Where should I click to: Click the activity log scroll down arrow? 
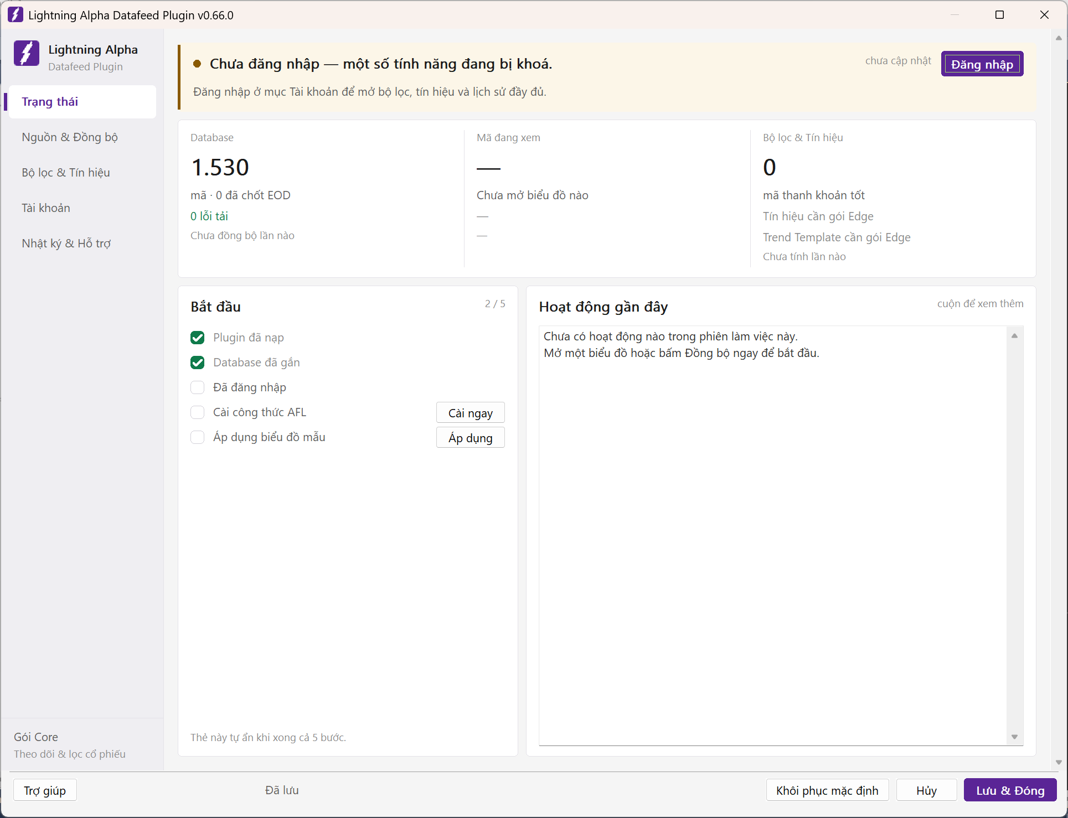coord(1015,737)
